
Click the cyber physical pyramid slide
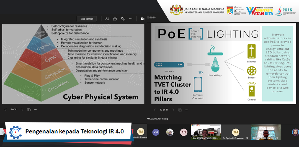point(73,64)
